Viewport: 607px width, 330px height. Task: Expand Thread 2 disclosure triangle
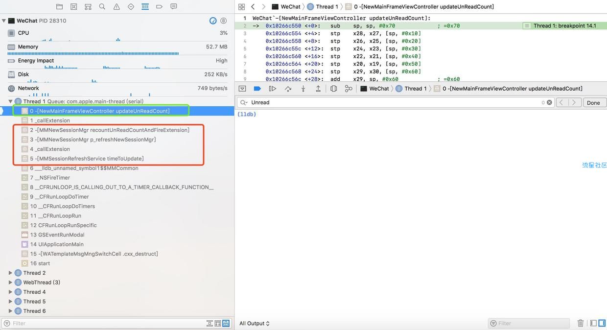point(10,273)
